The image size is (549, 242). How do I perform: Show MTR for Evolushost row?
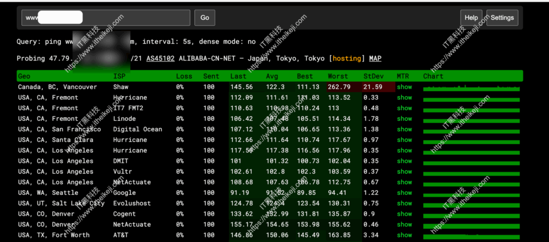point(404,204)
